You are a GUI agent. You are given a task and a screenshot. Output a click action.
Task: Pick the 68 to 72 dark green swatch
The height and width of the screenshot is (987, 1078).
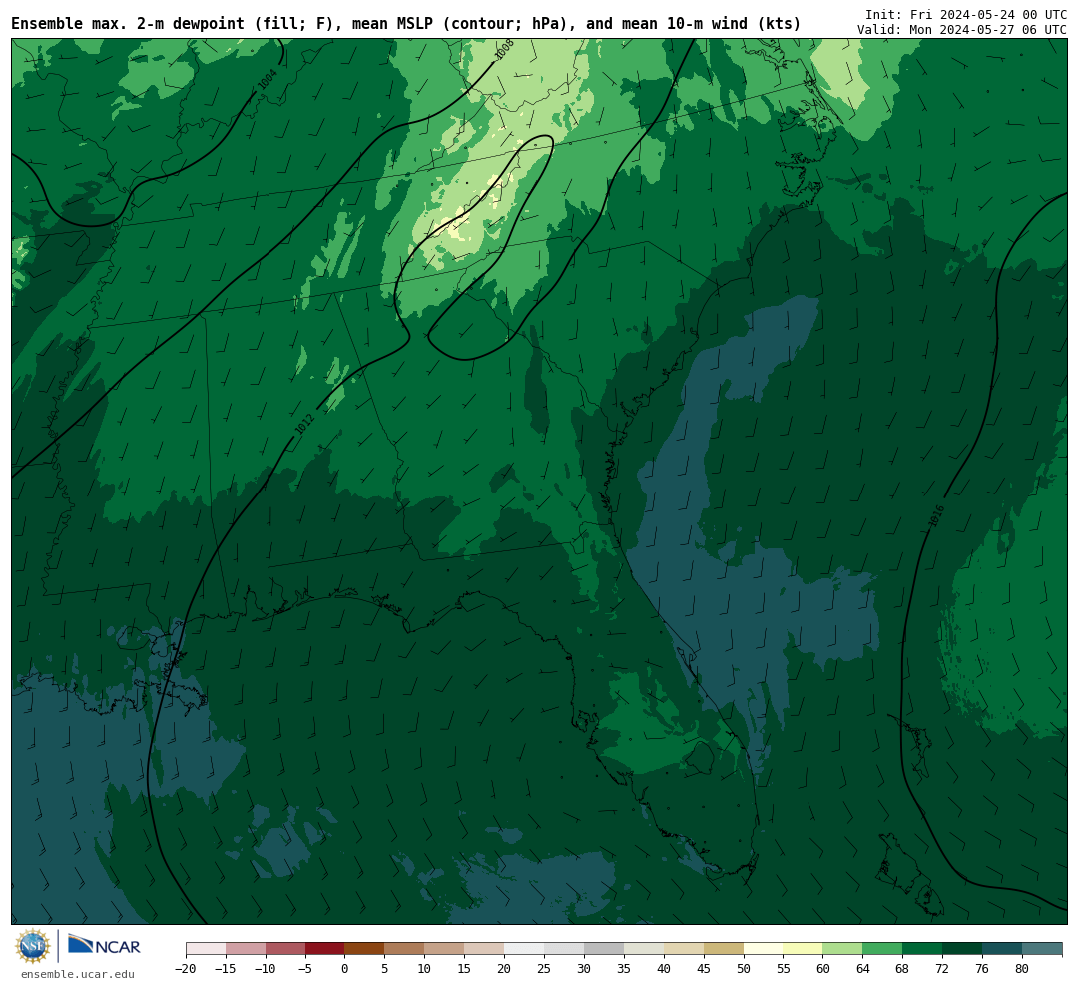pos(923,949)
